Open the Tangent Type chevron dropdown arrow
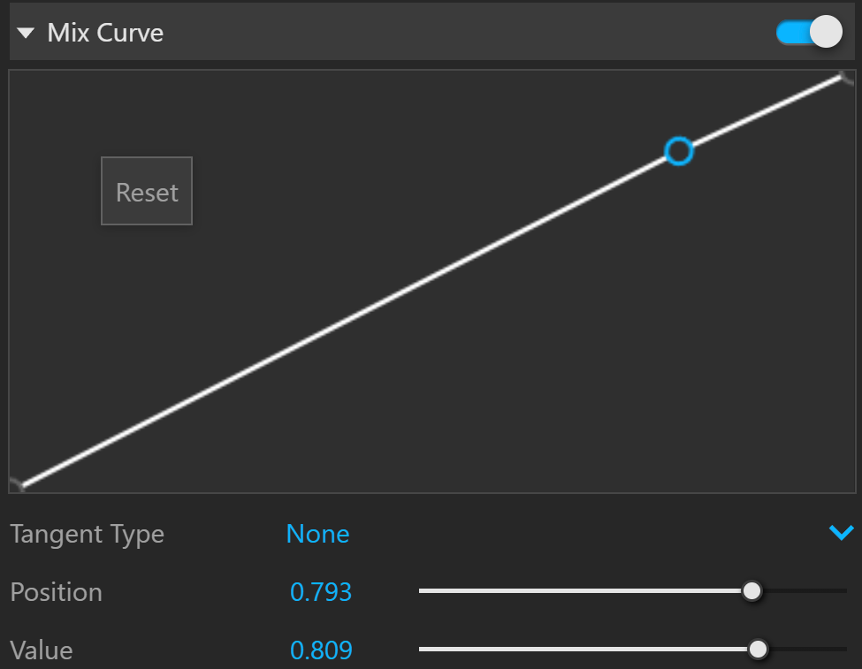This screenshot has height=669, width=862. pos(841,532)
